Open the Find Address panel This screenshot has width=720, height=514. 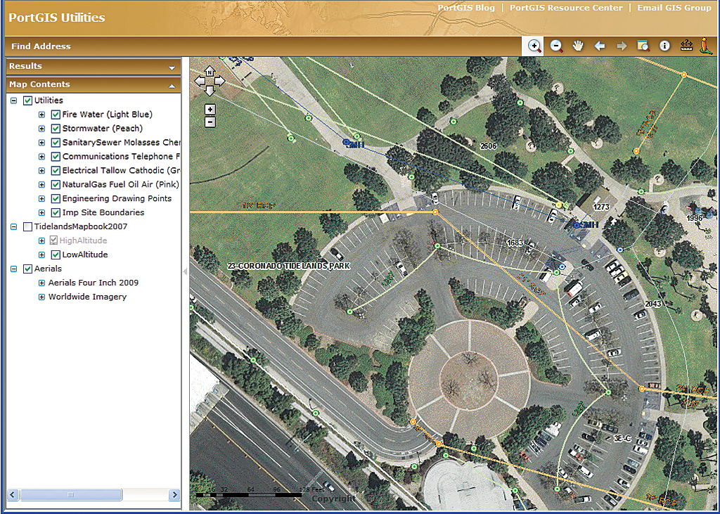click(x=41, y=46)
